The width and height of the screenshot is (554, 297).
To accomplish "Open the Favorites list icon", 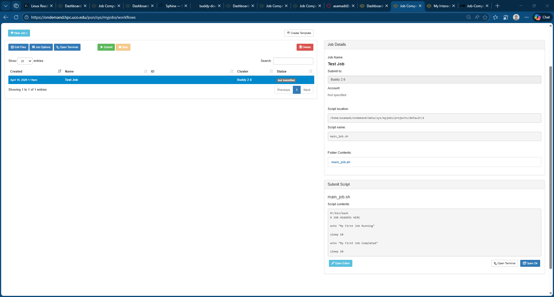I will 495,17.
